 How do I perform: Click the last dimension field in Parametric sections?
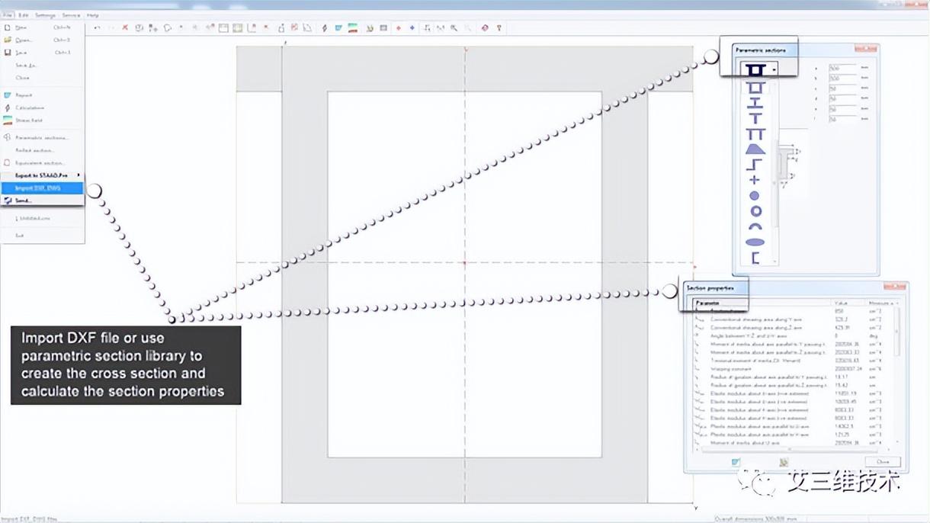(x=842, y=119)
